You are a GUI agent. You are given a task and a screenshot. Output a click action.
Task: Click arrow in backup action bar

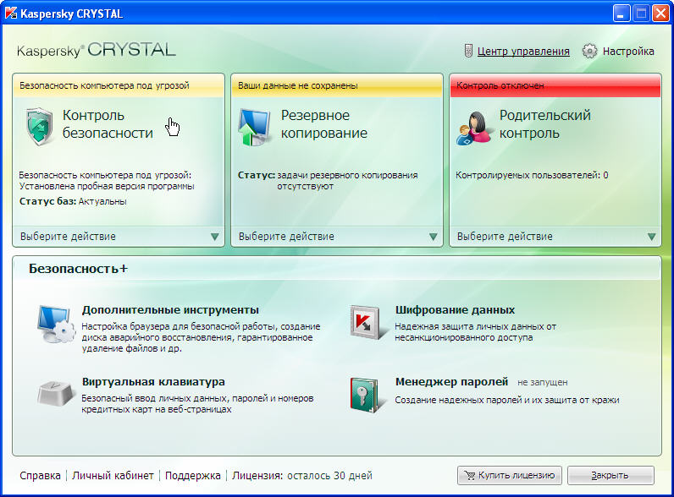434,237
